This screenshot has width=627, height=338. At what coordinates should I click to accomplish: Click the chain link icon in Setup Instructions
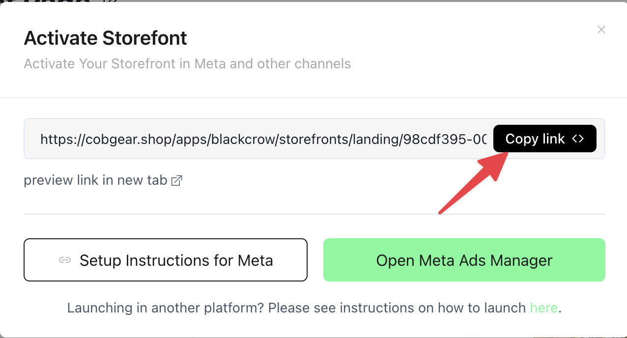[x=65, y=260]
